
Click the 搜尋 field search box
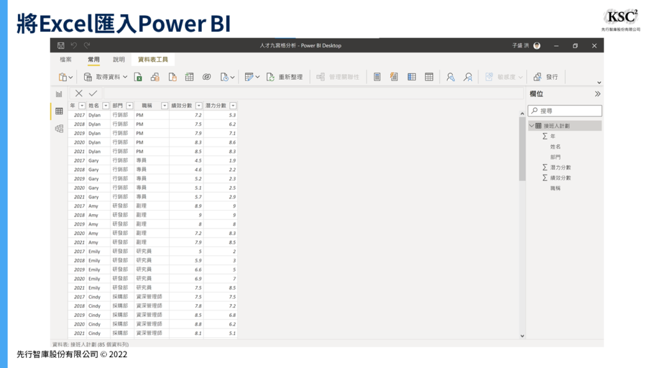pyautogui.click(x=565, y=111)
